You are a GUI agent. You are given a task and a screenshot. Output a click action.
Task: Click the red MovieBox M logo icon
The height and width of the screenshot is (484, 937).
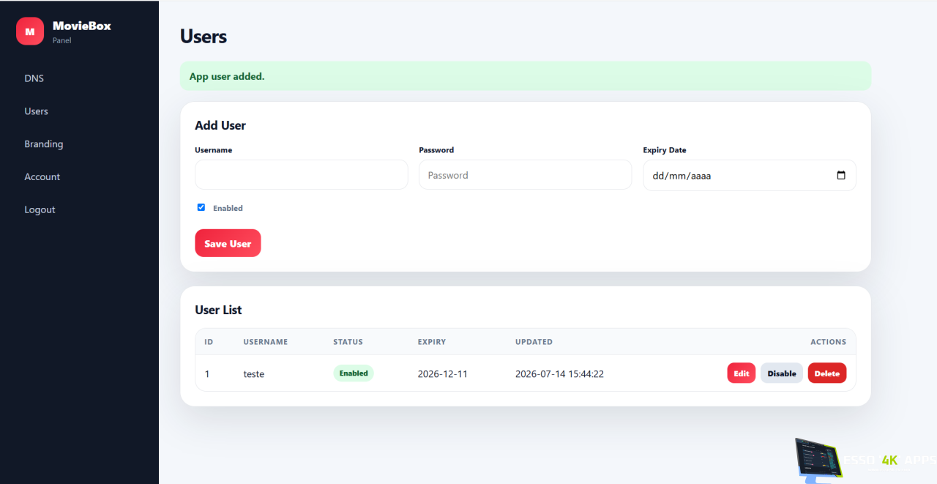tap(30, 31)
